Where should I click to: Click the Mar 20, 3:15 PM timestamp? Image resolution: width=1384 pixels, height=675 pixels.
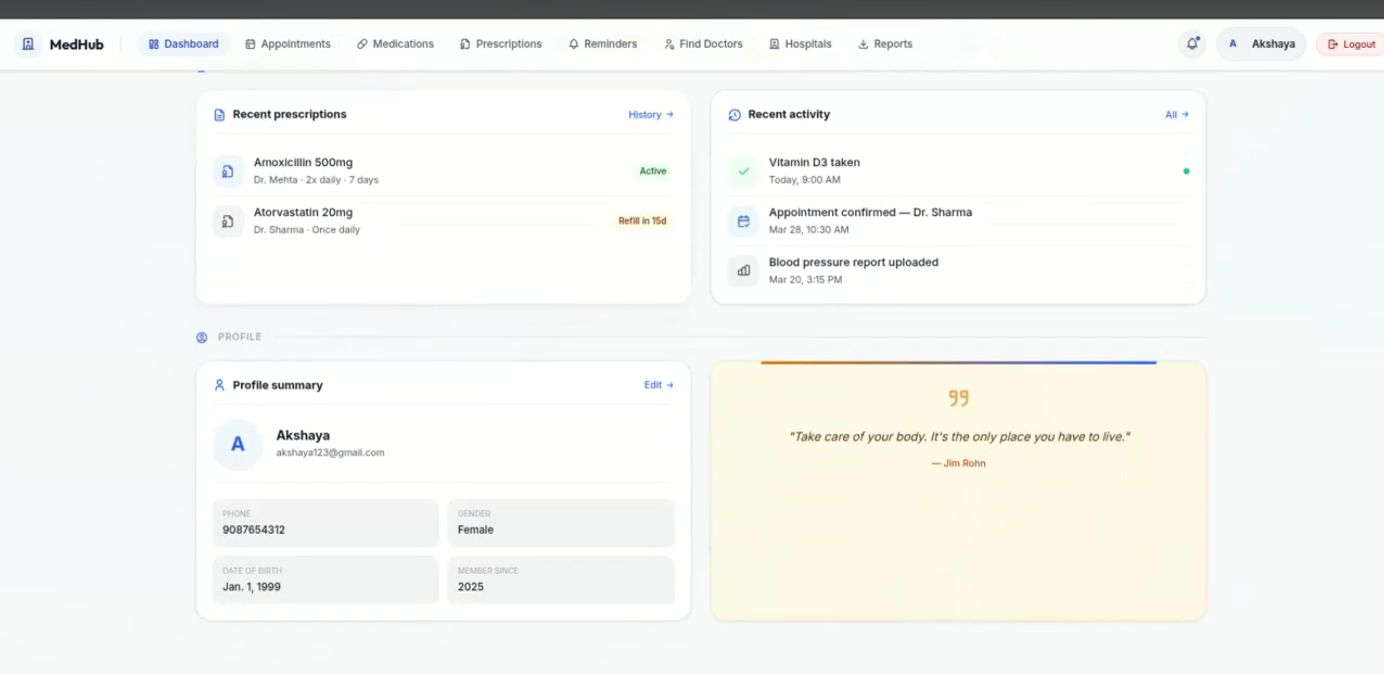[805, 280]
